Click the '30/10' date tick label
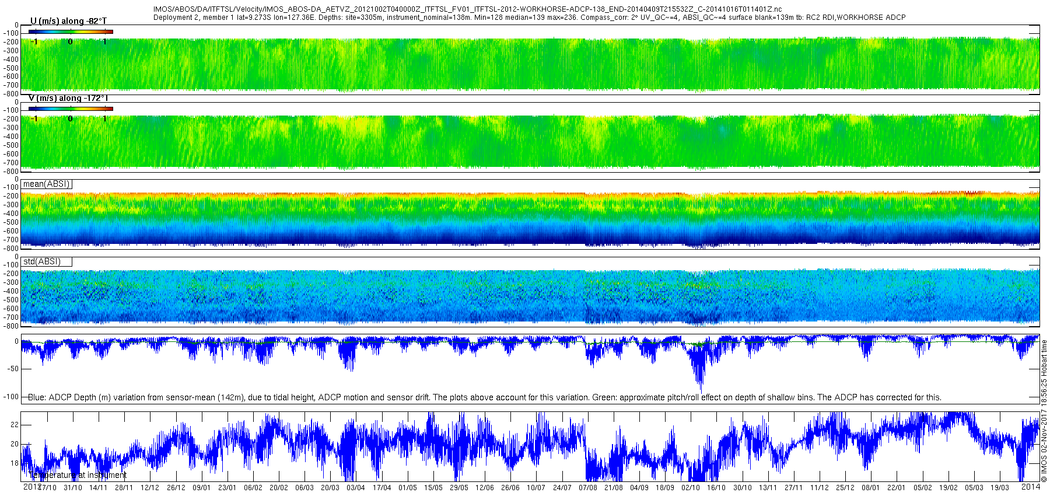The width and height of the screenshot is (1050, 496). pyautogui.click(x=743, y=488)
